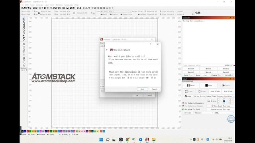255x143 pixels.
Task: Select the Draw Lines pencil tool
Action: 24,21
